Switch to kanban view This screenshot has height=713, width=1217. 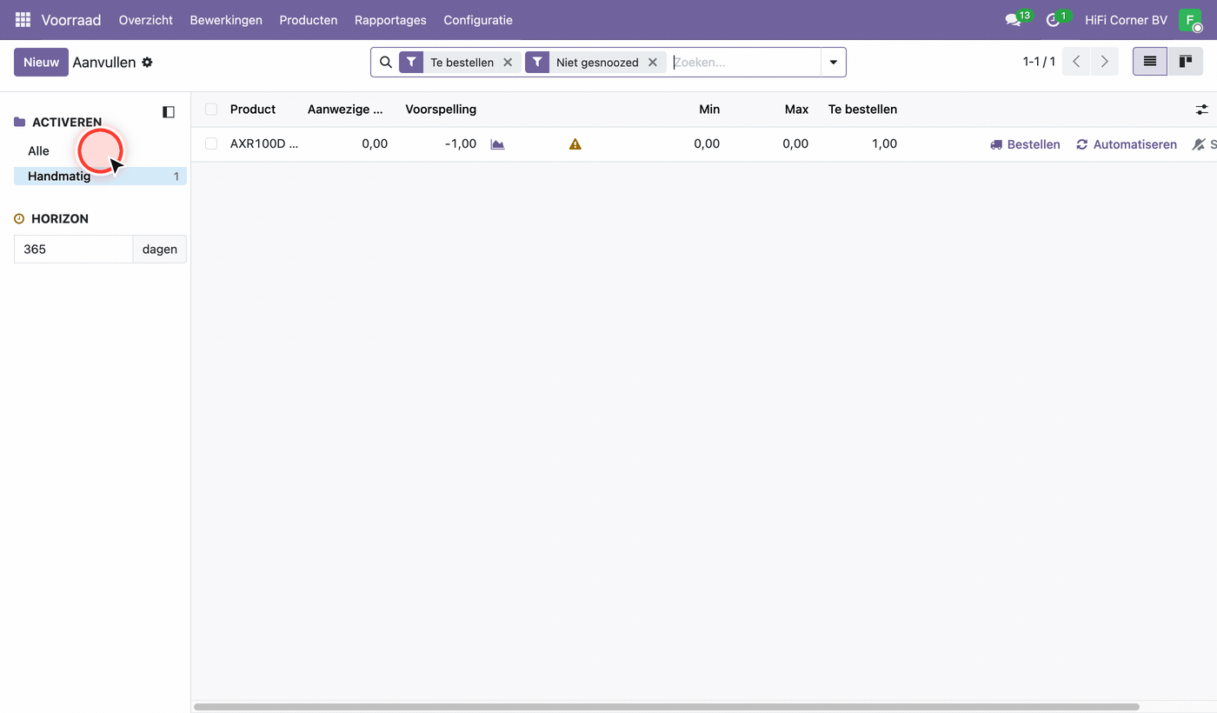click(x=1185, y=62)
